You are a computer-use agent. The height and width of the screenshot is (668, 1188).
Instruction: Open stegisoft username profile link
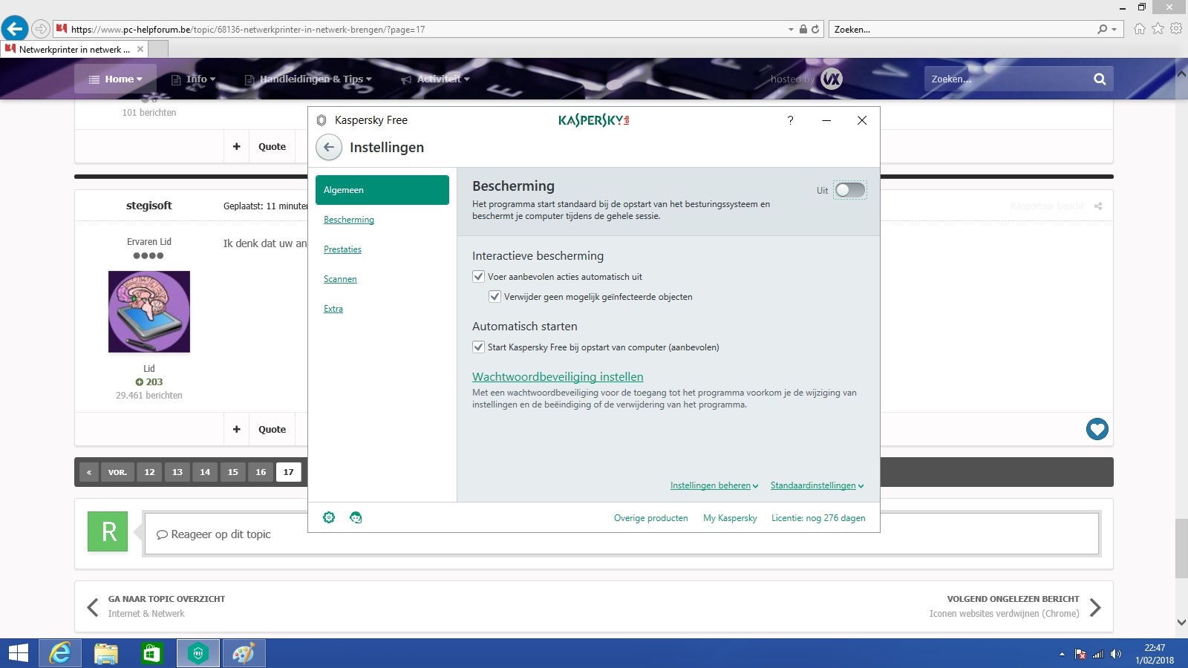148,206
